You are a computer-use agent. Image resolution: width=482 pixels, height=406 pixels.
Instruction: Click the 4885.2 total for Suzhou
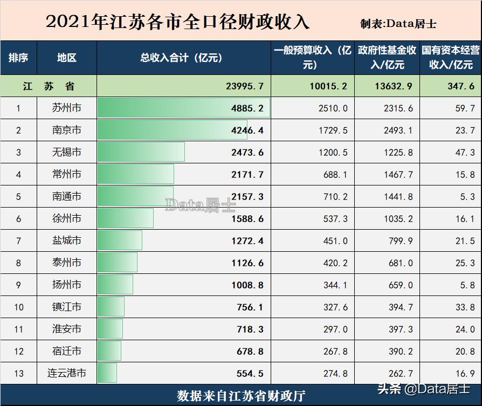[x=249, y=108]
